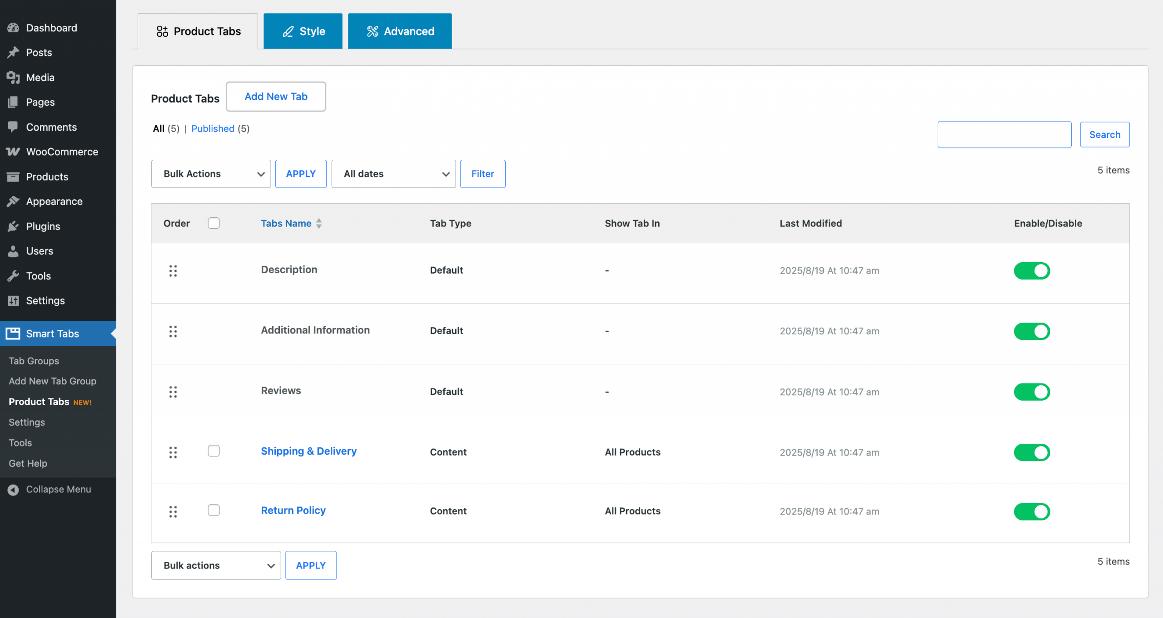The image size is (1163, 618).
Task: Click the drag handle for Additional Information row
Action: point(173,331)
